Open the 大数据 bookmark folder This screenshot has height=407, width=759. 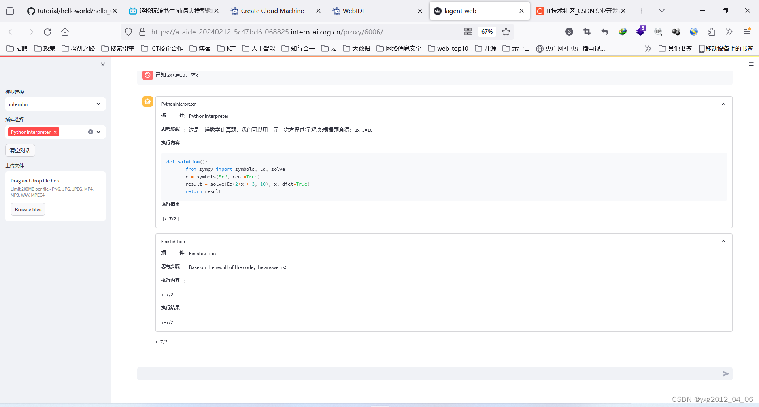pyautogui.click(x=357, y=48)
